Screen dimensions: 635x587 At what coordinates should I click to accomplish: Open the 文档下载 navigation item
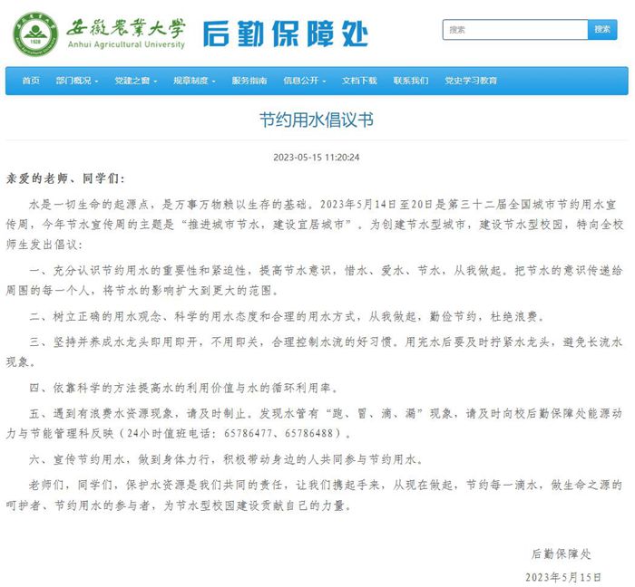point(359,81)
